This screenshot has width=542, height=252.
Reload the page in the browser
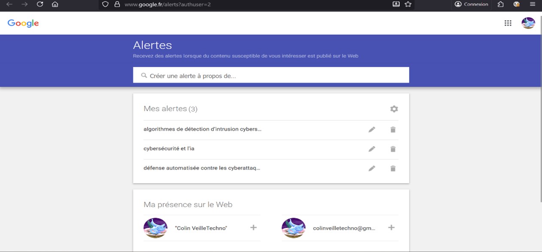(x=40, y=4)
